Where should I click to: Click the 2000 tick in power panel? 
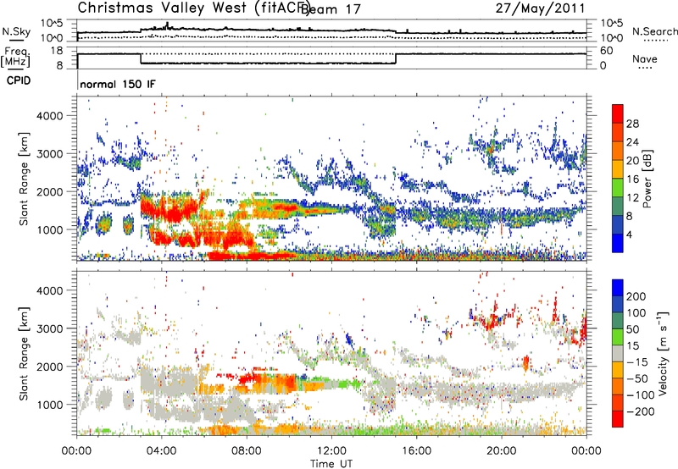[x=49, y=191]
